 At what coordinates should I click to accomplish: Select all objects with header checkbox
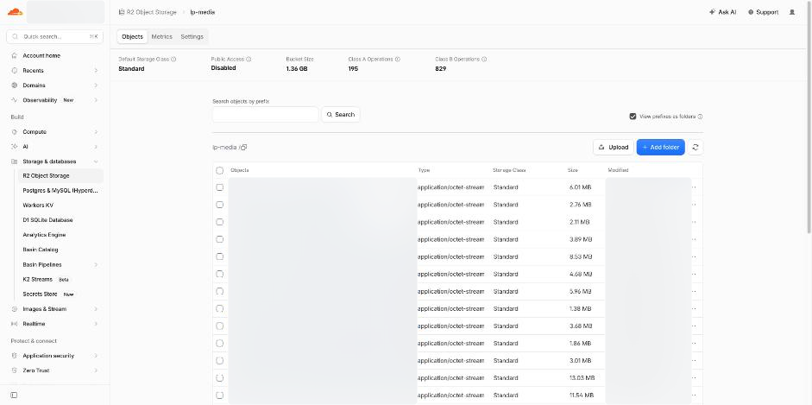pyautogui.click(x=219, y=170)
